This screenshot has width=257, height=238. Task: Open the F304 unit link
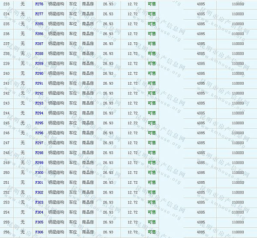point(39,212)
